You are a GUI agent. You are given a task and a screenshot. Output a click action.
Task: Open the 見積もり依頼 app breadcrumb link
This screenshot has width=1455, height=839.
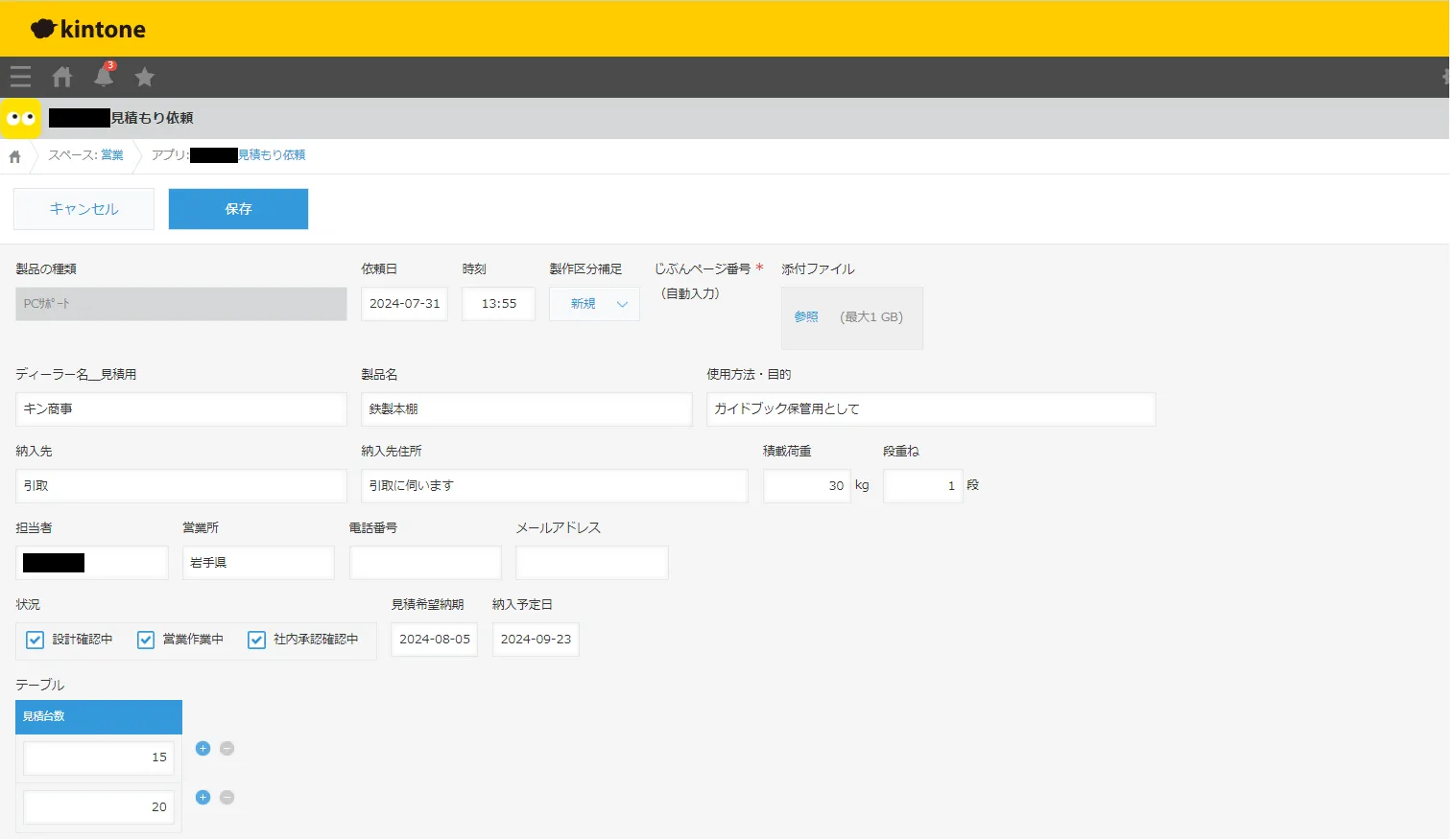pyautogui.click(x=272, y=155)
